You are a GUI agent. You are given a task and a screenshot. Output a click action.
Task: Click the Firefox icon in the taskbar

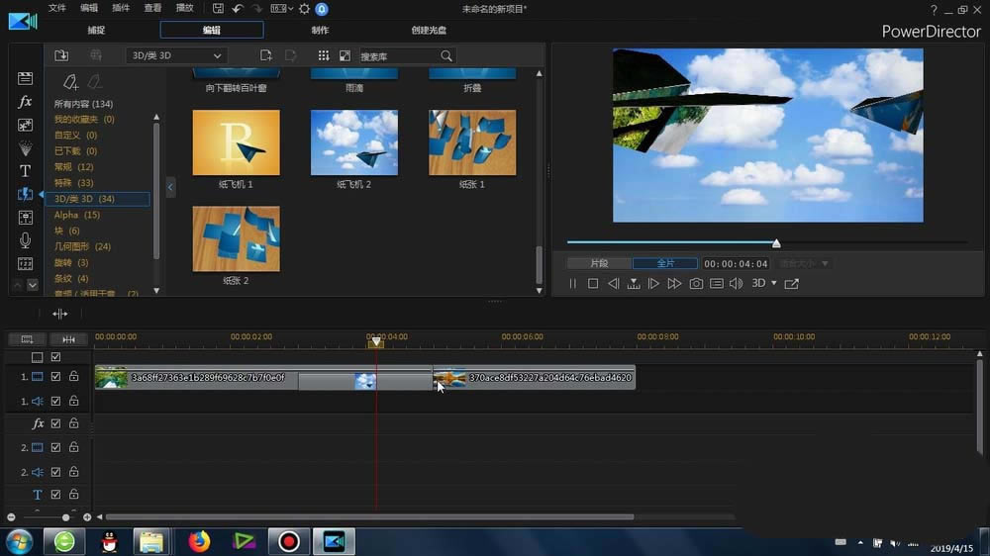tap(199, 541)
